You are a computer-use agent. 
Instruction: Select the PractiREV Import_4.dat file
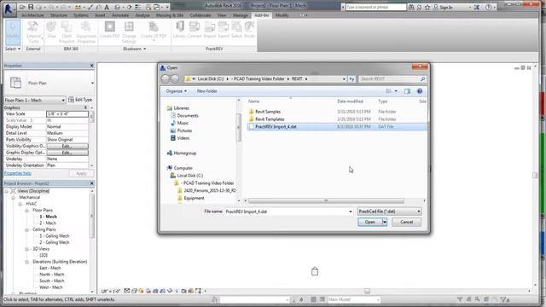pos(336,127)
